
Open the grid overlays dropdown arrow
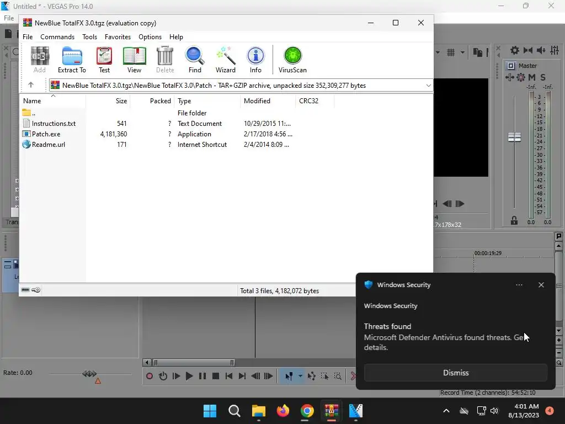462,52
